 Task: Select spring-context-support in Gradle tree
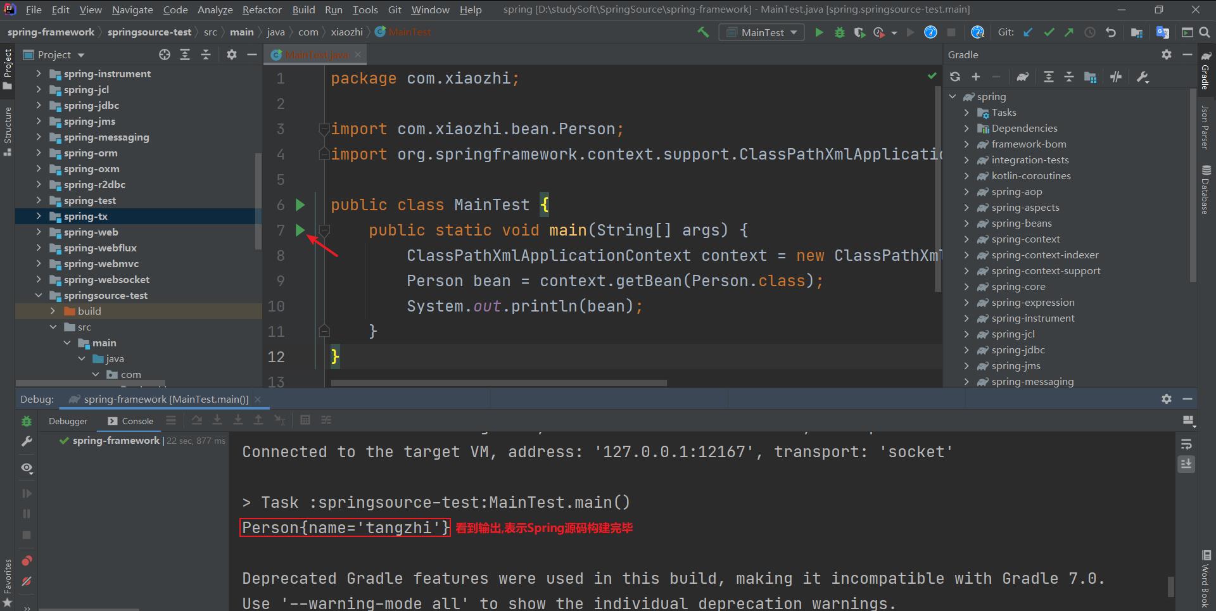click(1046, 270)
